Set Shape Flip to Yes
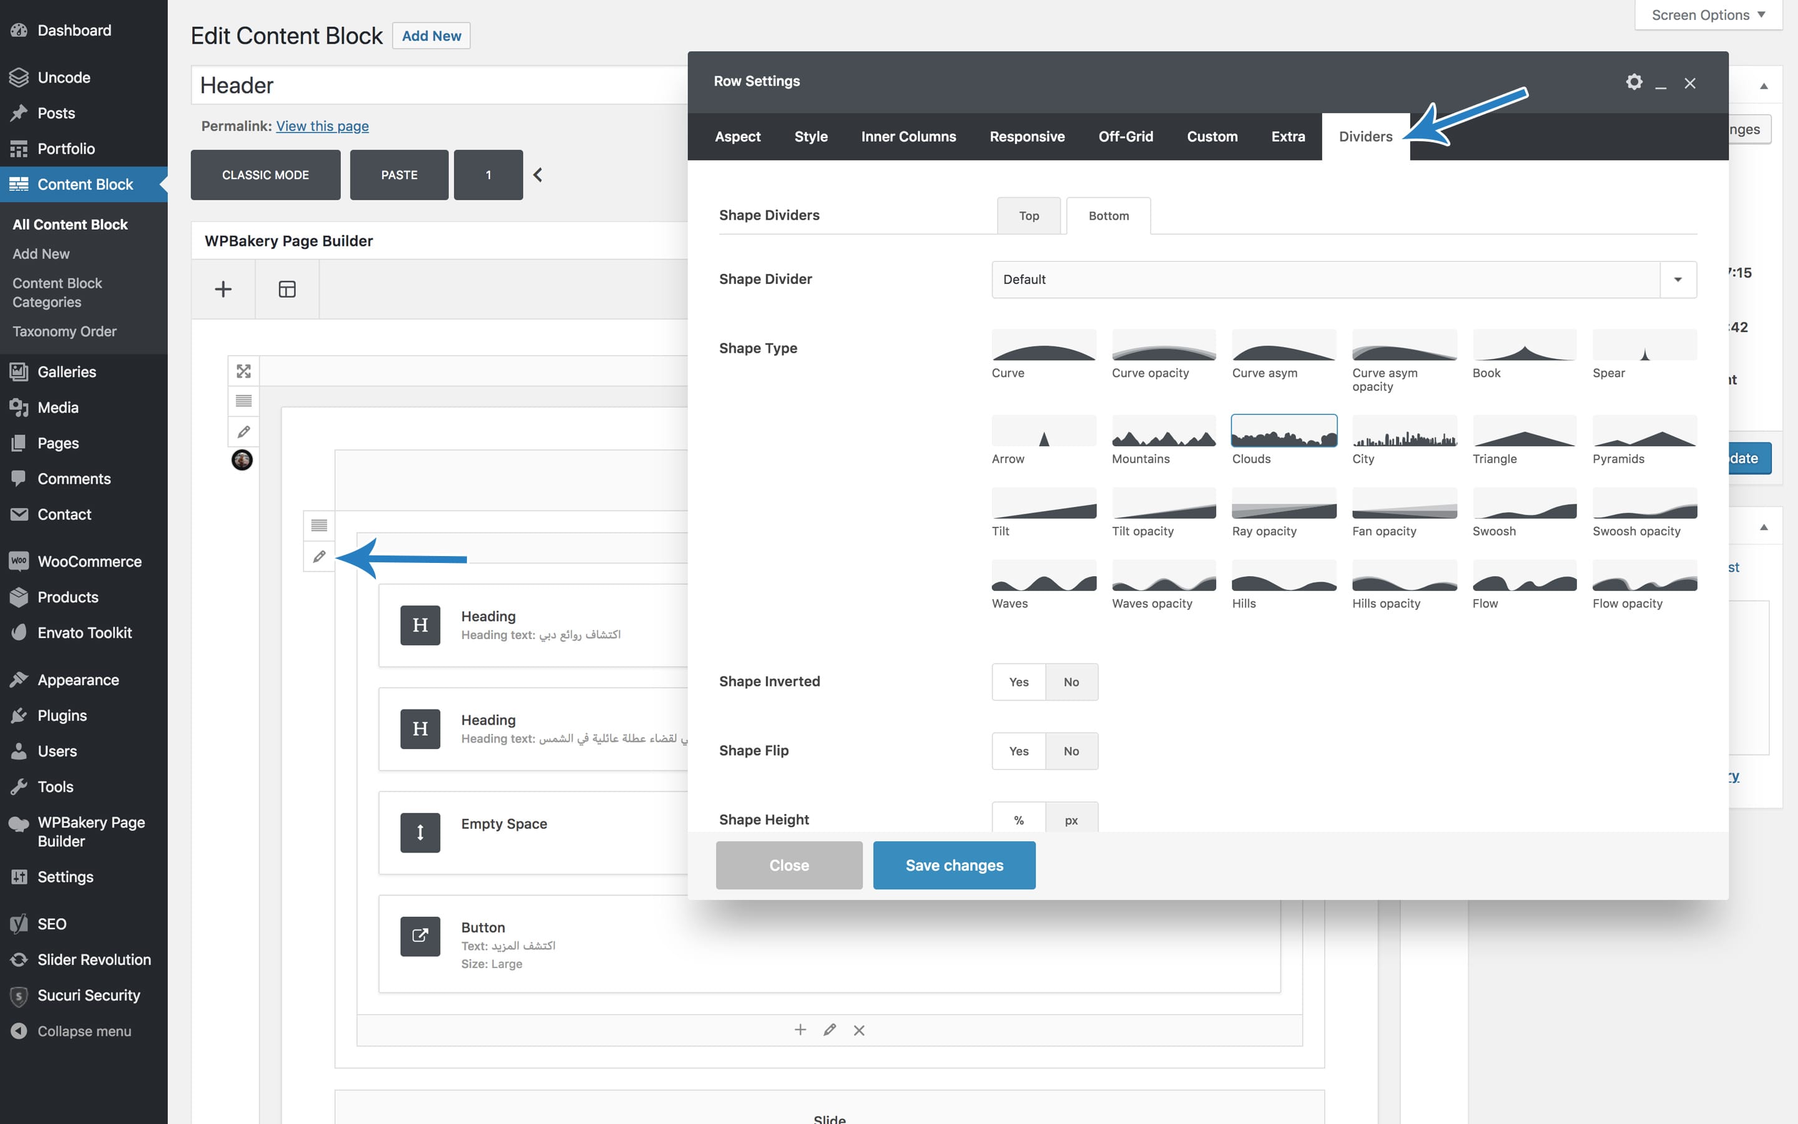 tap(1018, 751)
